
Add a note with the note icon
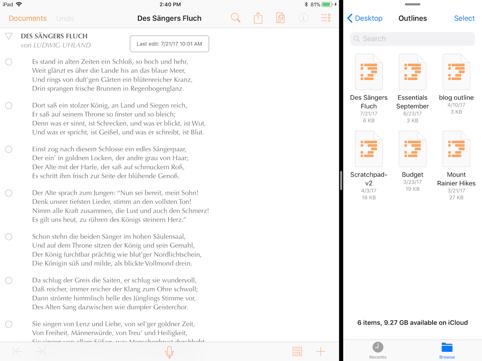[297, 351]
